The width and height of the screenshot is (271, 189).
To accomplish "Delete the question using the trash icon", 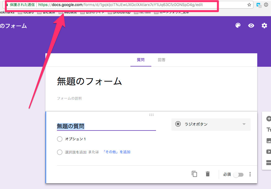I will (x=207, y=174).
